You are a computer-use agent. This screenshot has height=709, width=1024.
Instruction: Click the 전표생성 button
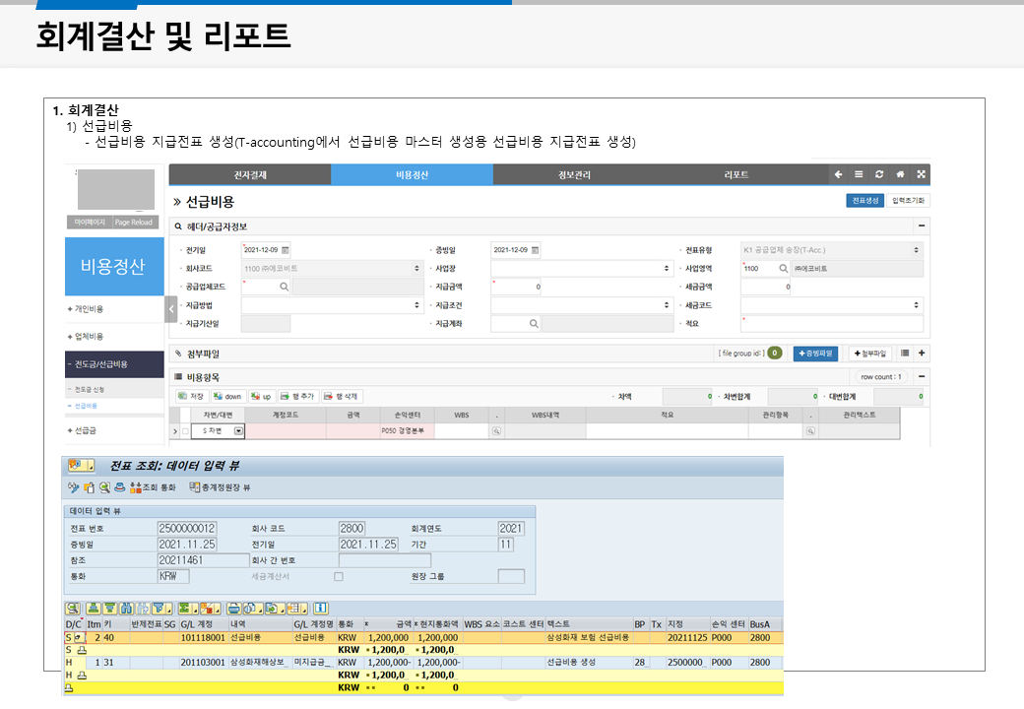(864, 201)
